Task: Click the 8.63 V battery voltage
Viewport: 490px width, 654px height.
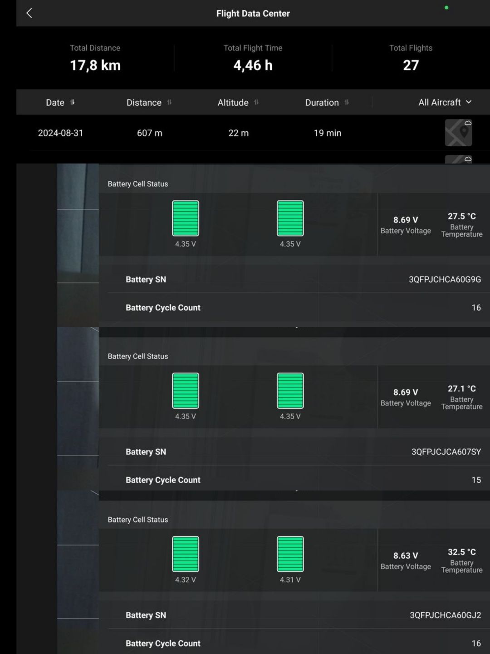Action: point(406,556)
